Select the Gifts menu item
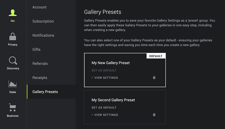Screen dimensions: 225x129 [x=37, y=49]
